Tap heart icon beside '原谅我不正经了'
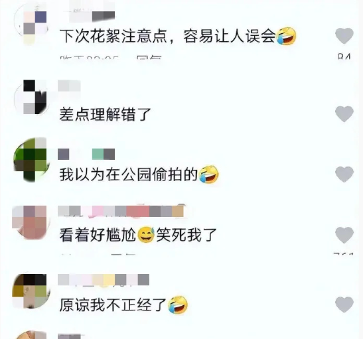Viewport: 363px width, 339px height. click(x=344, y=305)
